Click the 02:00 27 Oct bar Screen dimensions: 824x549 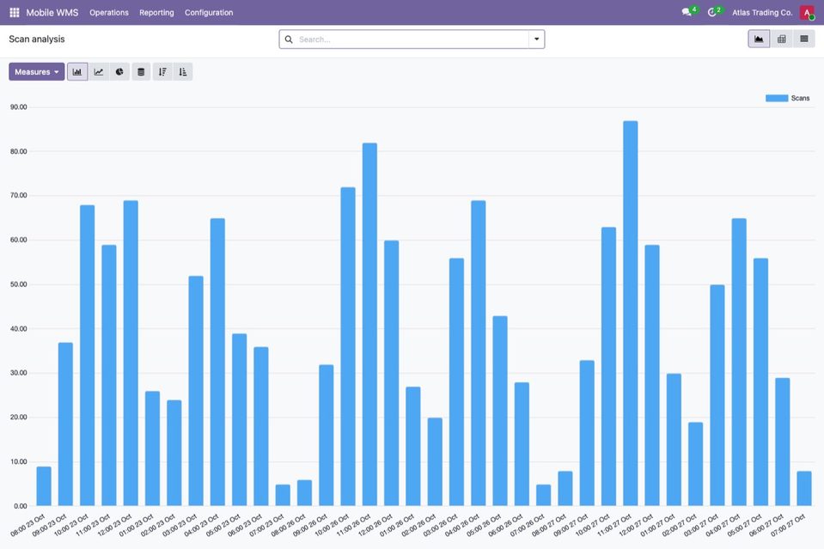click(695, 465)
